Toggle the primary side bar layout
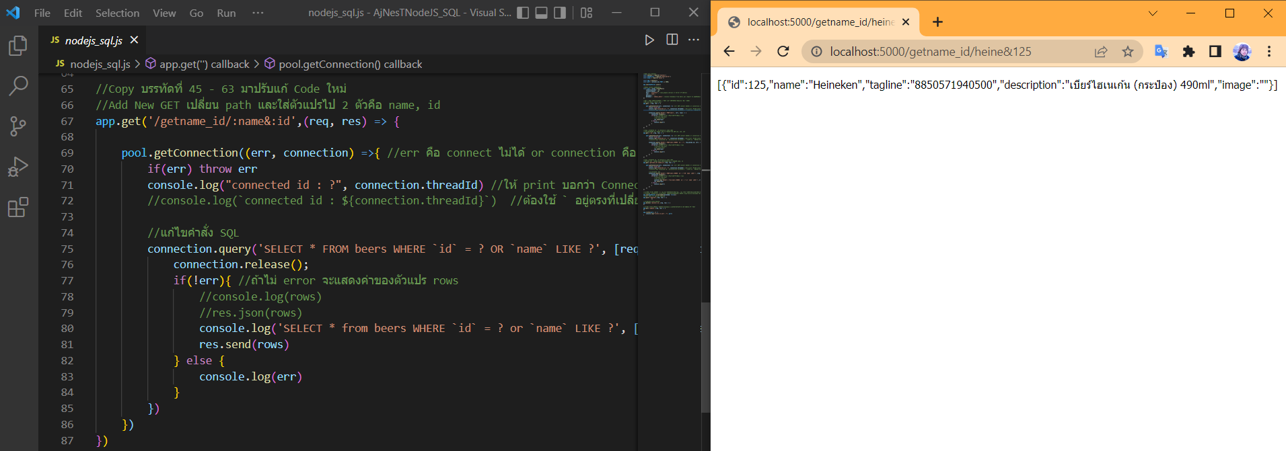Image resolution: width=1286 pixels, height=451 pixels. pos(523,13)
